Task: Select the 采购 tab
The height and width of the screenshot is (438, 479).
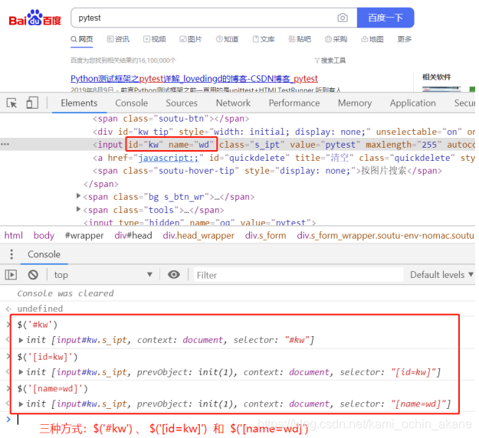Action: pos(336,39)
